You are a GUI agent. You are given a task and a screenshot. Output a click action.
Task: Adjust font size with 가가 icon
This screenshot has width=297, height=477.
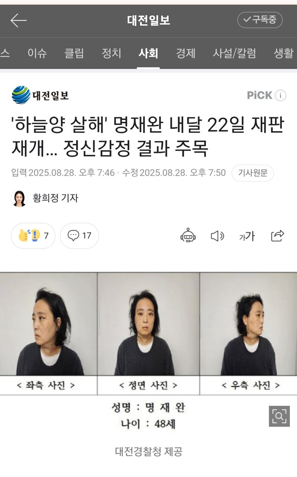[247, 236]
